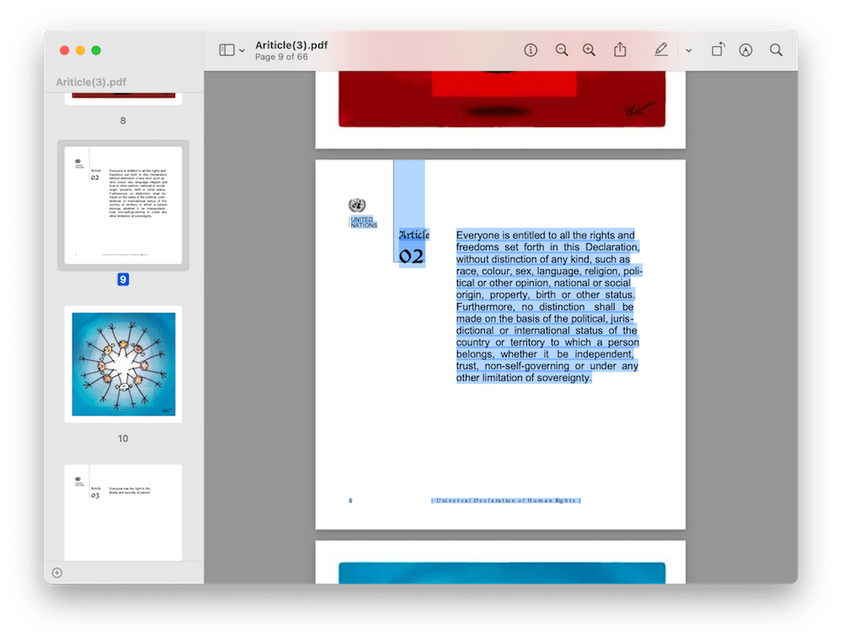Click "Furthermore, no distinction shall be" line

coord(545,306)
